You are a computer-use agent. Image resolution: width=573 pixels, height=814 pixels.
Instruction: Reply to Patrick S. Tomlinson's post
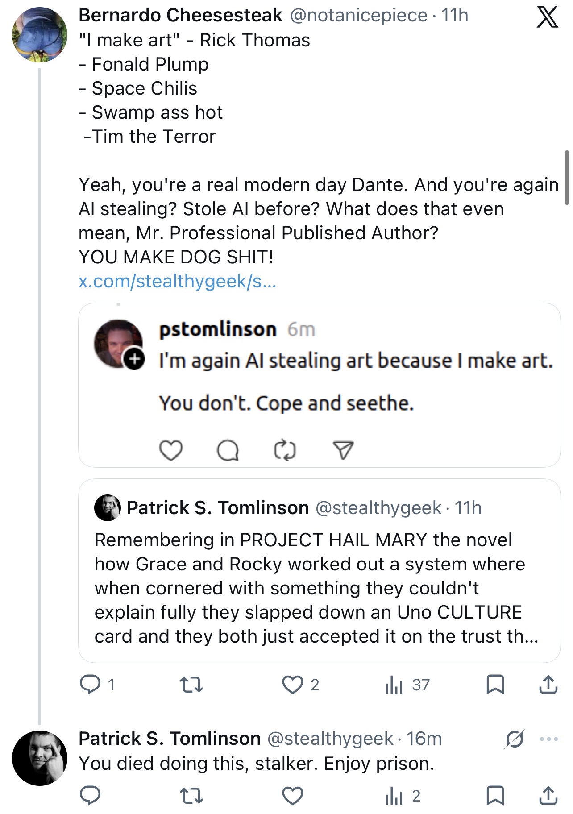pos(90,796)
